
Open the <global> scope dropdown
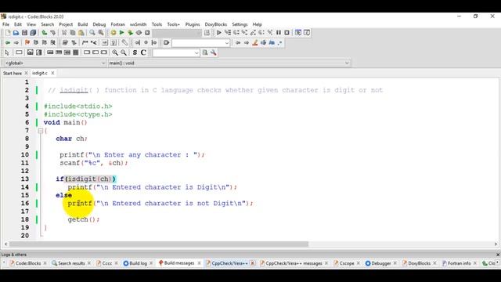pyautogui.click(x=54, y=63)
